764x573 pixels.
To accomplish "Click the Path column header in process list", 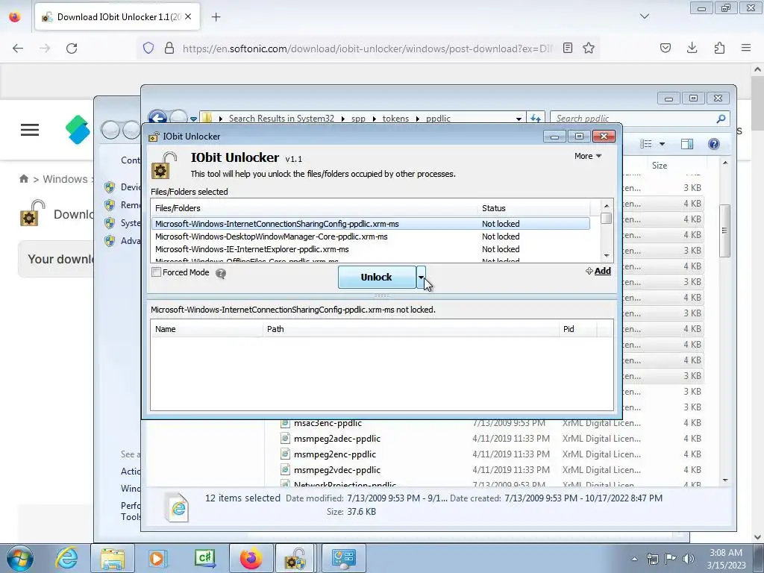I will [x=411, y=329].
